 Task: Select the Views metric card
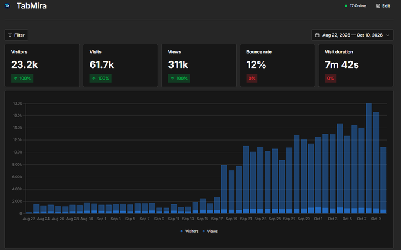pyautogui.click(x=199, y=66)
